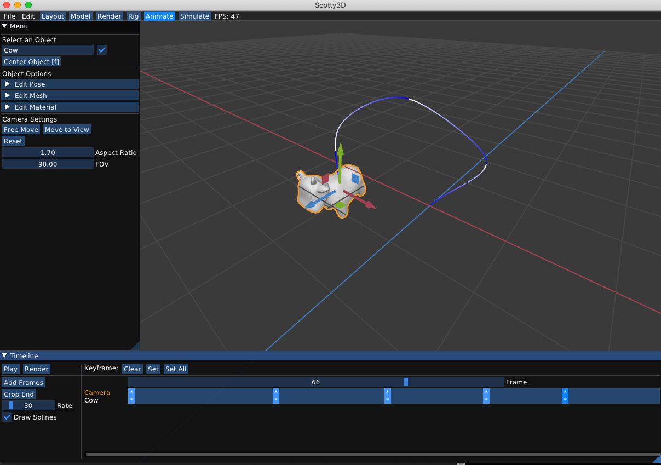Click the blue plane handle on gizmo
This screenshot has width=661, height=465.
(x=355, y=179)
